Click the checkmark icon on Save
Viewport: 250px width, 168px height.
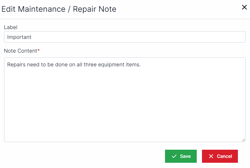tap(174, 156)
